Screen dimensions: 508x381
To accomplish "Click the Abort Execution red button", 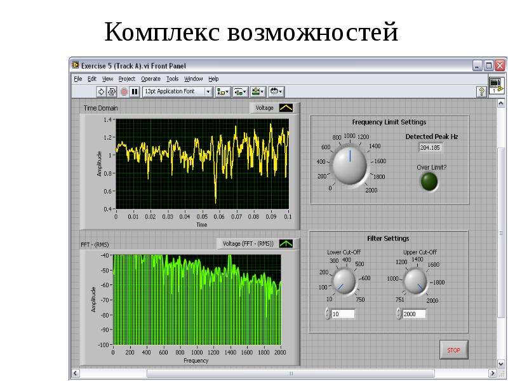I will (x=124, y=91).
